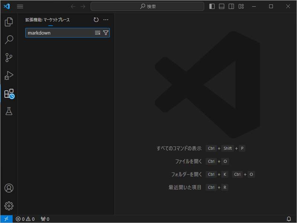Show the notifications bell
This screenshot has width=297, height=223.
click(x=290, y=219)
